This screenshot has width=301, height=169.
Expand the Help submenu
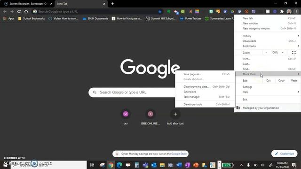pos(268,92)
